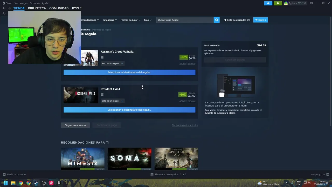Open Acuerdo de Suscriptor a Steam link
The image size is (332, 187).
(220, 113)
